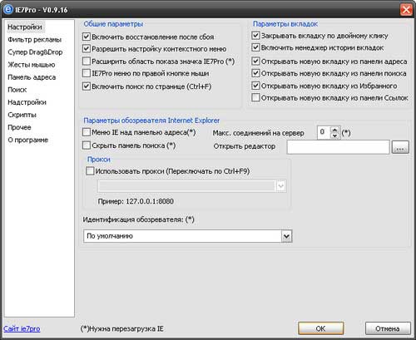Toggle Включить восстановление после сбоя checkbox

(87, 37)
